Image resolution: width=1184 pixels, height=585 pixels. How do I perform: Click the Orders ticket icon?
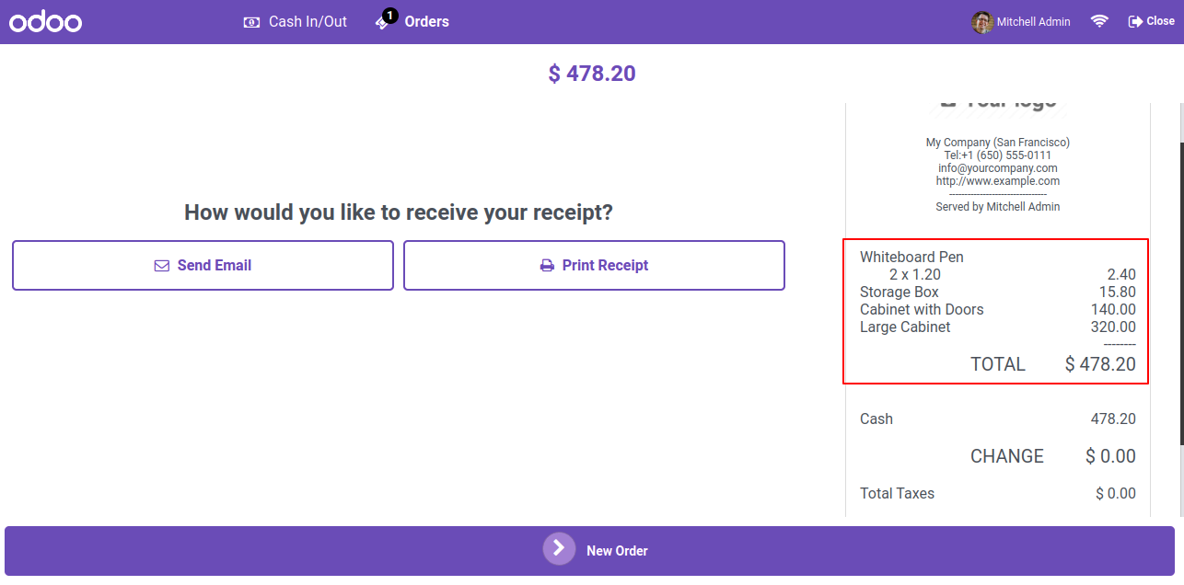pyautogui.click(x=382, y=24)
